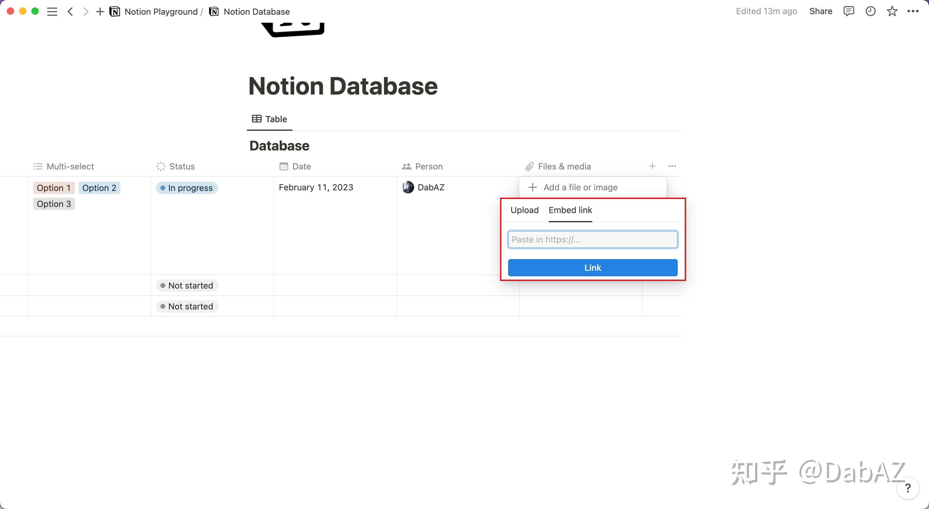Toggle favorite using the star icon
The width and height of the screenshot is (929, 509).
coord(892,11)
